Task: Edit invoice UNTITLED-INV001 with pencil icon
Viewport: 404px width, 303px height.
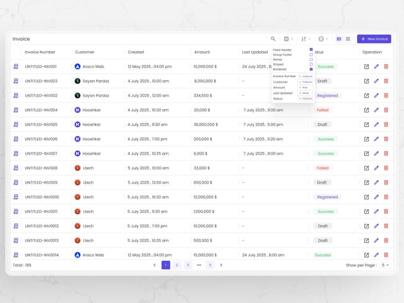Action: point(376,66)
